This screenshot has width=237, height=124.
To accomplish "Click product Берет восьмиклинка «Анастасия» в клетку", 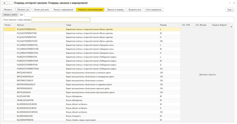I will 85,80.
